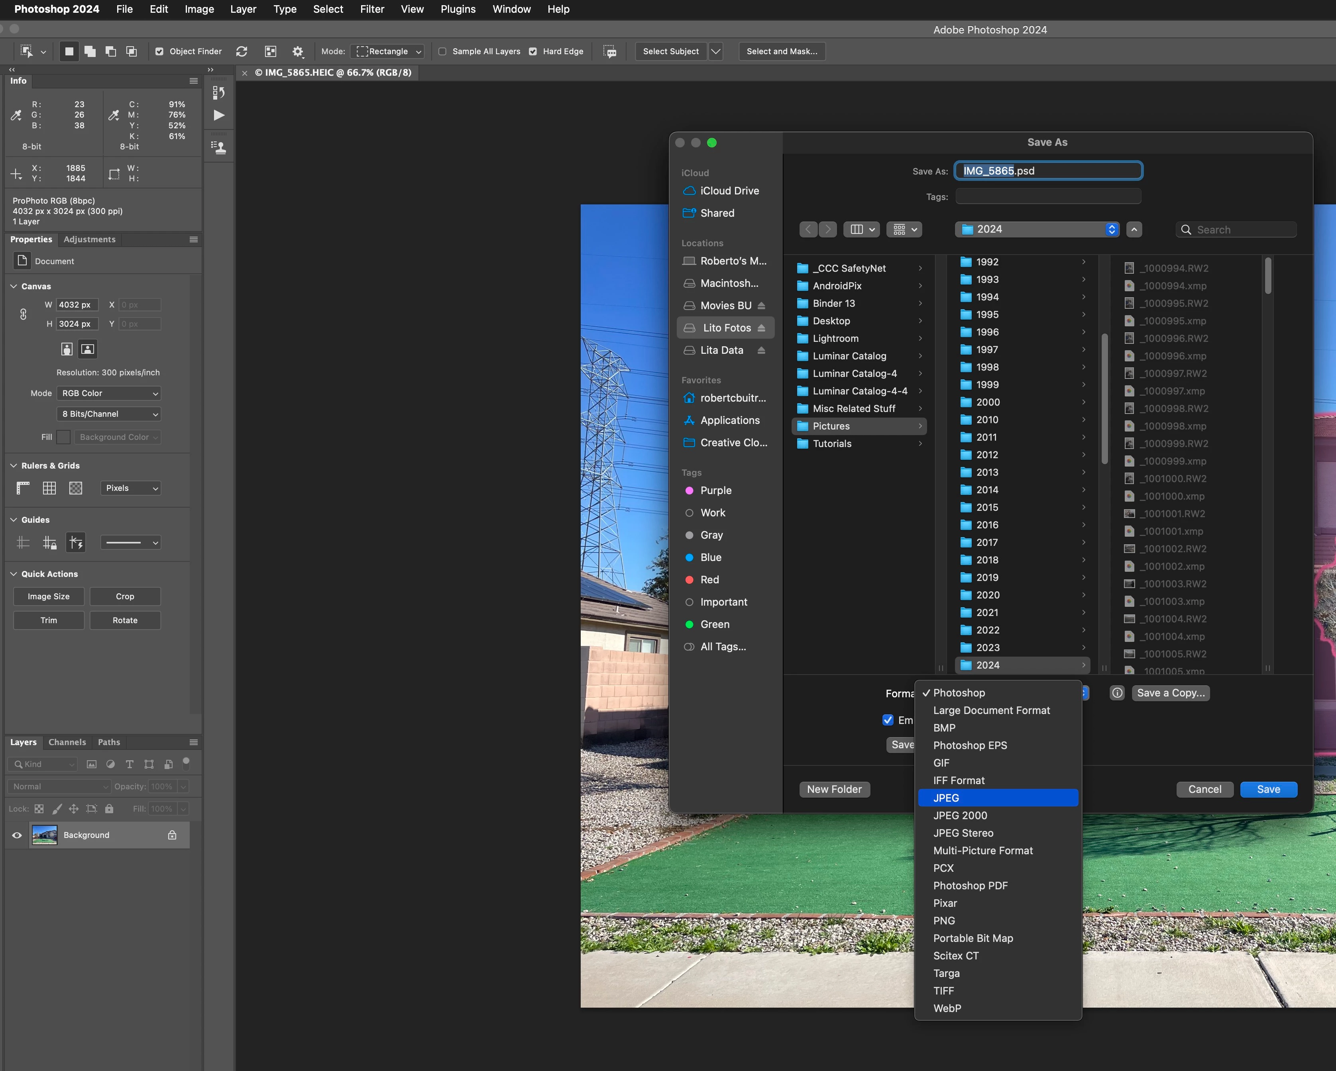Viewport: 1336px width, 1071px height.
Task: Open Object Finder settings gear
Action: [298, 51]
